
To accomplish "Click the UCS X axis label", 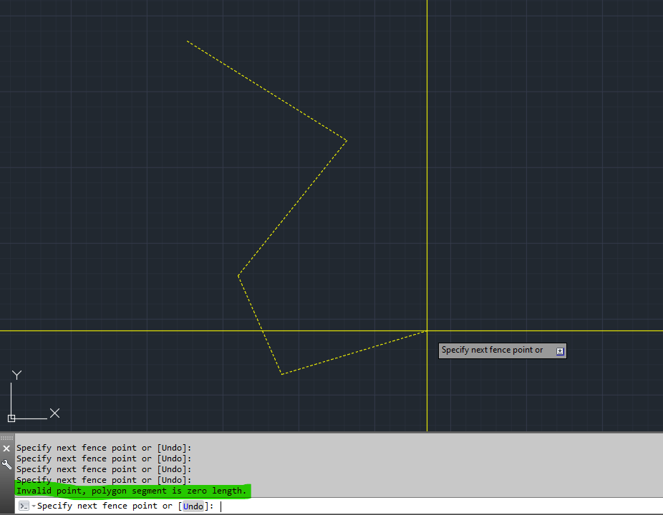I will coord(55,413).
